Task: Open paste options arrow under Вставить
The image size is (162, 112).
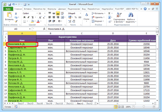Action: pyautogui.click(x=9, y=22)
